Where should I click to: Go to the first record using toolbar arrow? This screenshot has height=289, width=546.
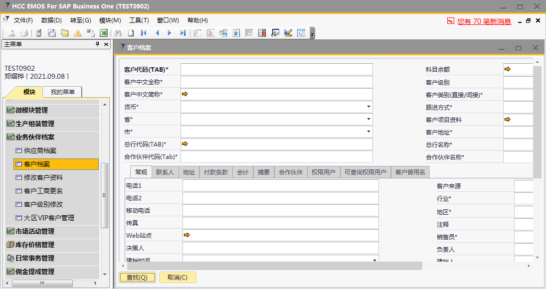tap(144, 33)
